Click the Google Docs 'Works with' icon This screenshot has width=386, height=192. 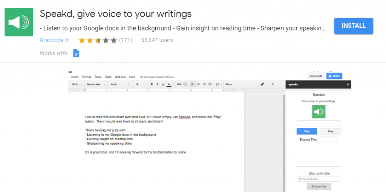click(x=76, y=53)
